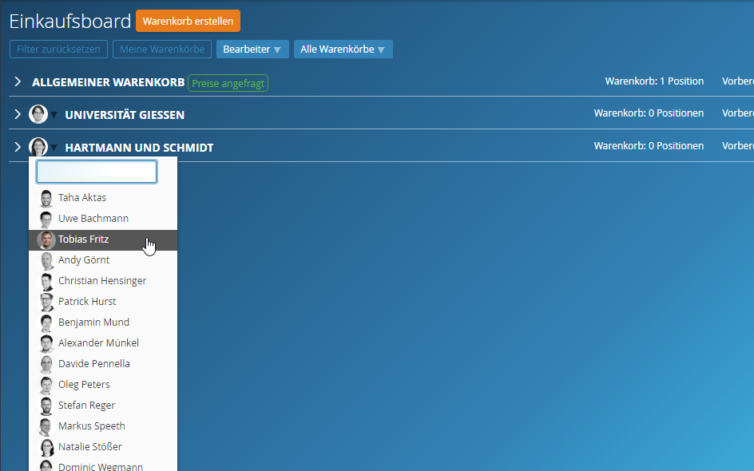Click the avatar on Universität Giessen row
The width and height of the screenshot is (754, 471).
pos(38,114)
